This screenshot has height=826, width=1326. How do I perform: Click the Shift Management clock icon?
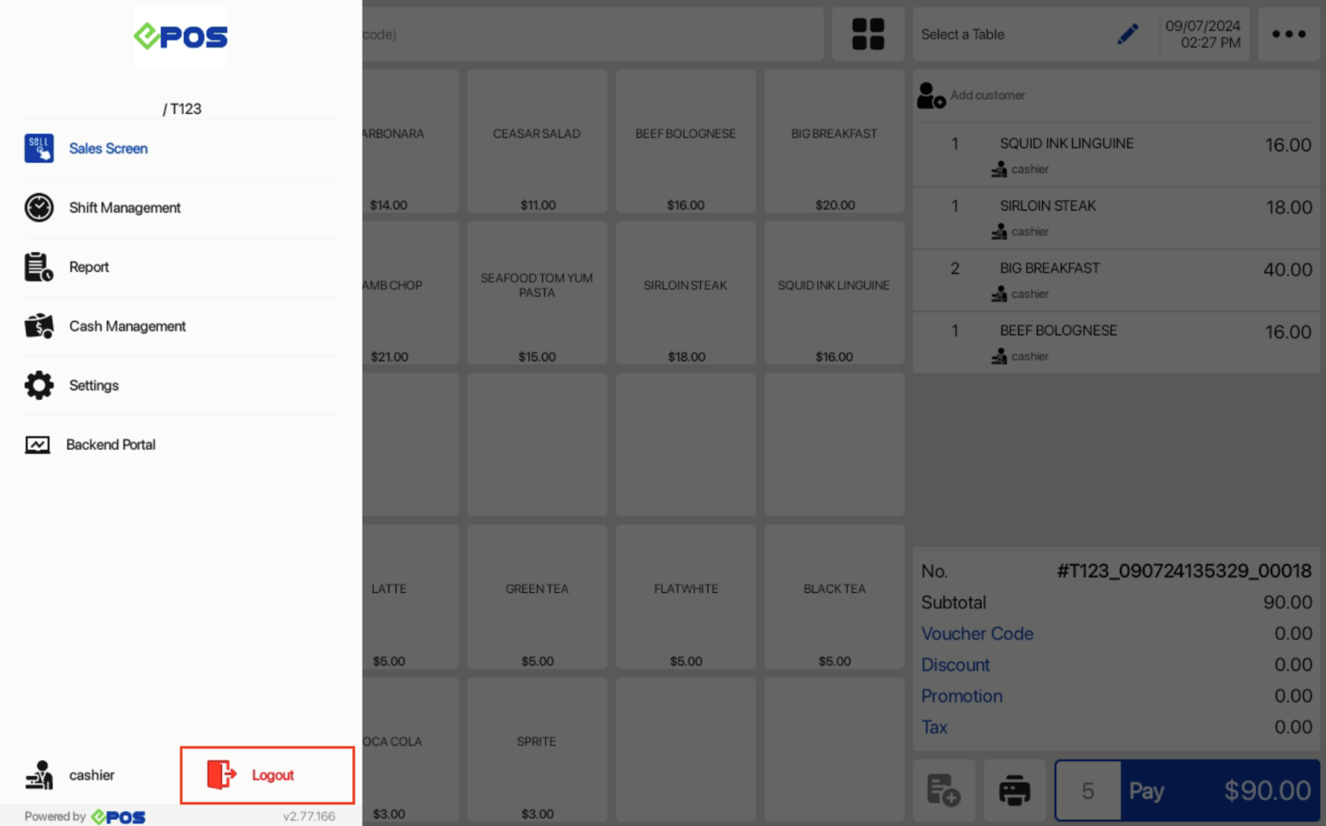[39, 208]
